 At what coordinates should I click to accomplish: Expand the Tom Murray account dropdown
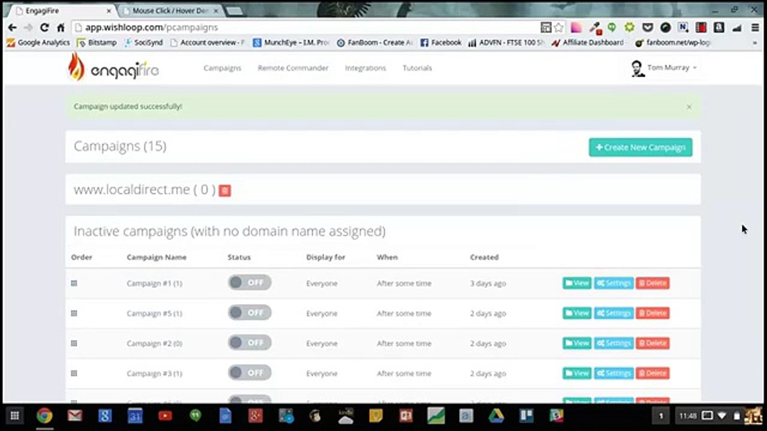tap(672, 68)
